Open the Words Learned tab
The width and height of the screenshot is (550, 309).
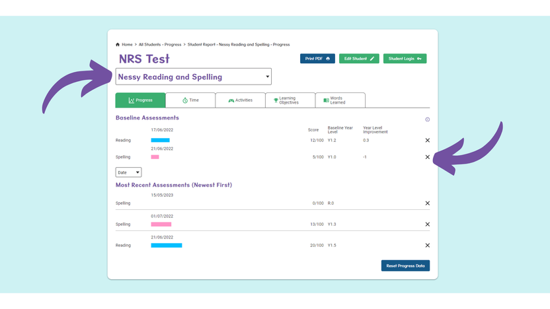click(340, 100)
